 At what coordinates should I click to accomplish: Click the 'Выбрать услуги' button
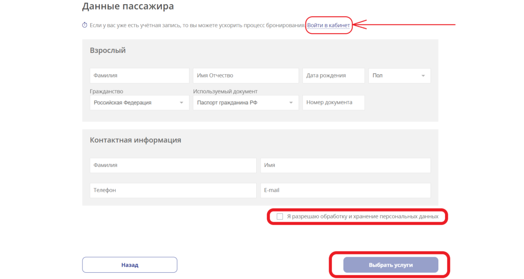[x=390, y=265]
